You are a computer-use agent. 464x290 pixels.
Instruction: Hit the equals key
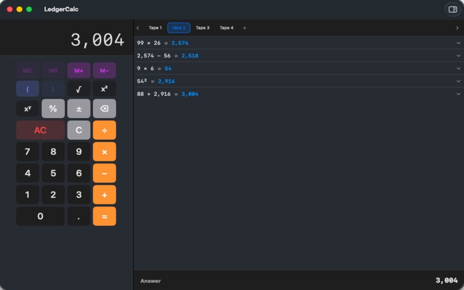104,216
